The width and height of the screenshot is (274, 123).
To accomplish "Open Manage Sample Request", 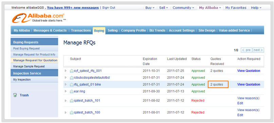I will pos(29,66).
